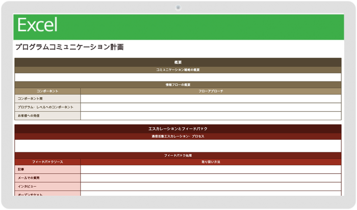
Task: Click the handling method cell for 記事
Action: point(211,169)
